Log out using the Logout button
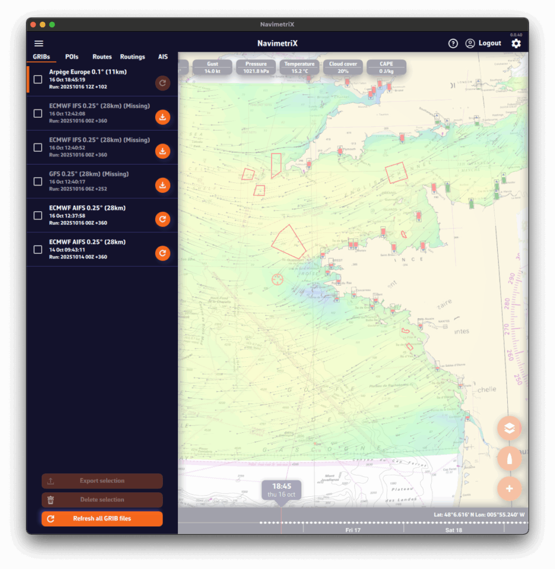Image resolution: width=555 pixels, height=569 pixels. point(483,43)
